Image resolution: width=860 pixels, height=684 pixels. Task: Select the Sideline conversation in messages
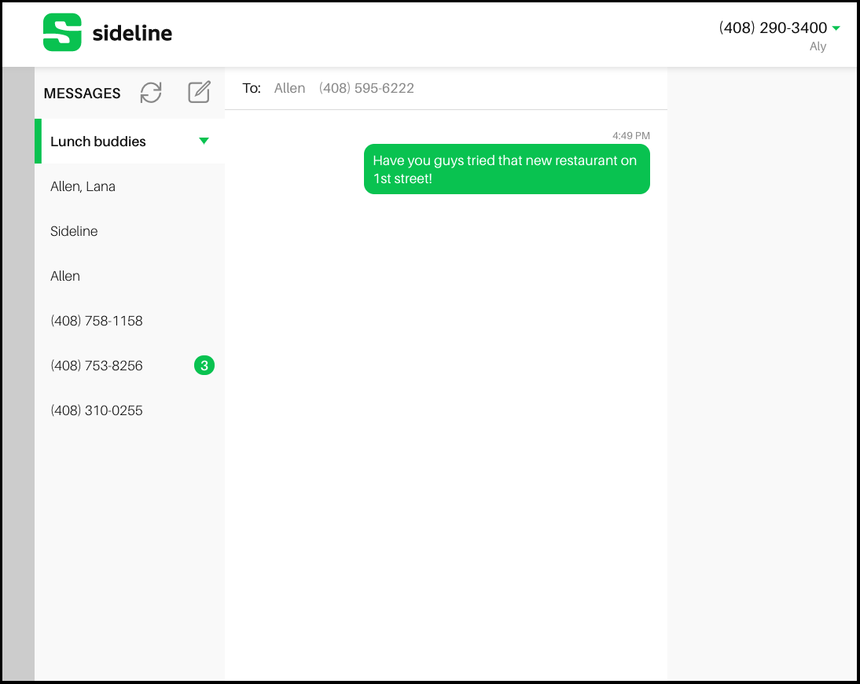pos(130,231)
